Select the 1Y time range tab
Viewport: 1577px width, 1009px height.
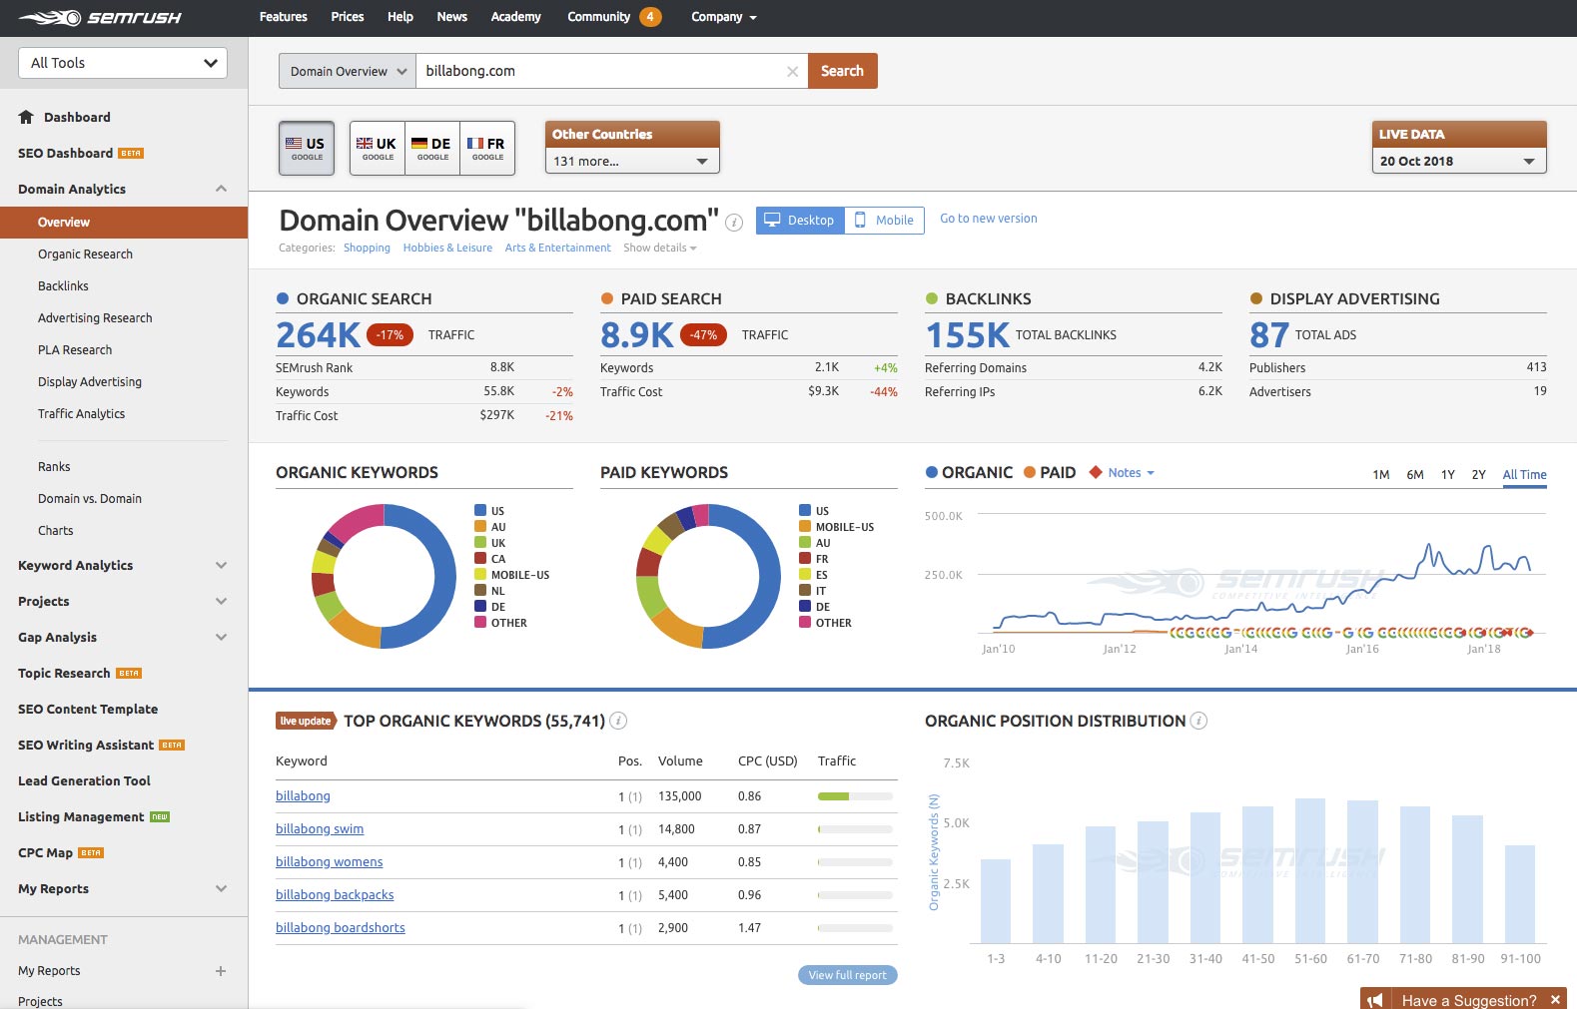[1447, 475]
